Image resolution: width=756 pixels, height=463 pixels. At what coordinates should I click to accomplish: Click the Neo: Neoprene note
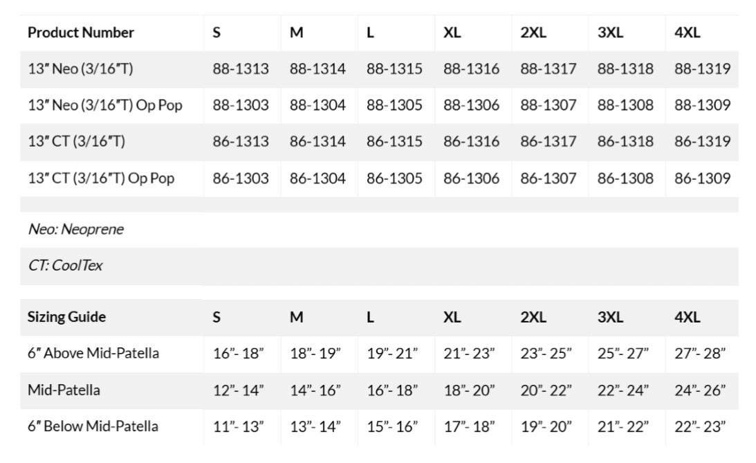[76, 229]
